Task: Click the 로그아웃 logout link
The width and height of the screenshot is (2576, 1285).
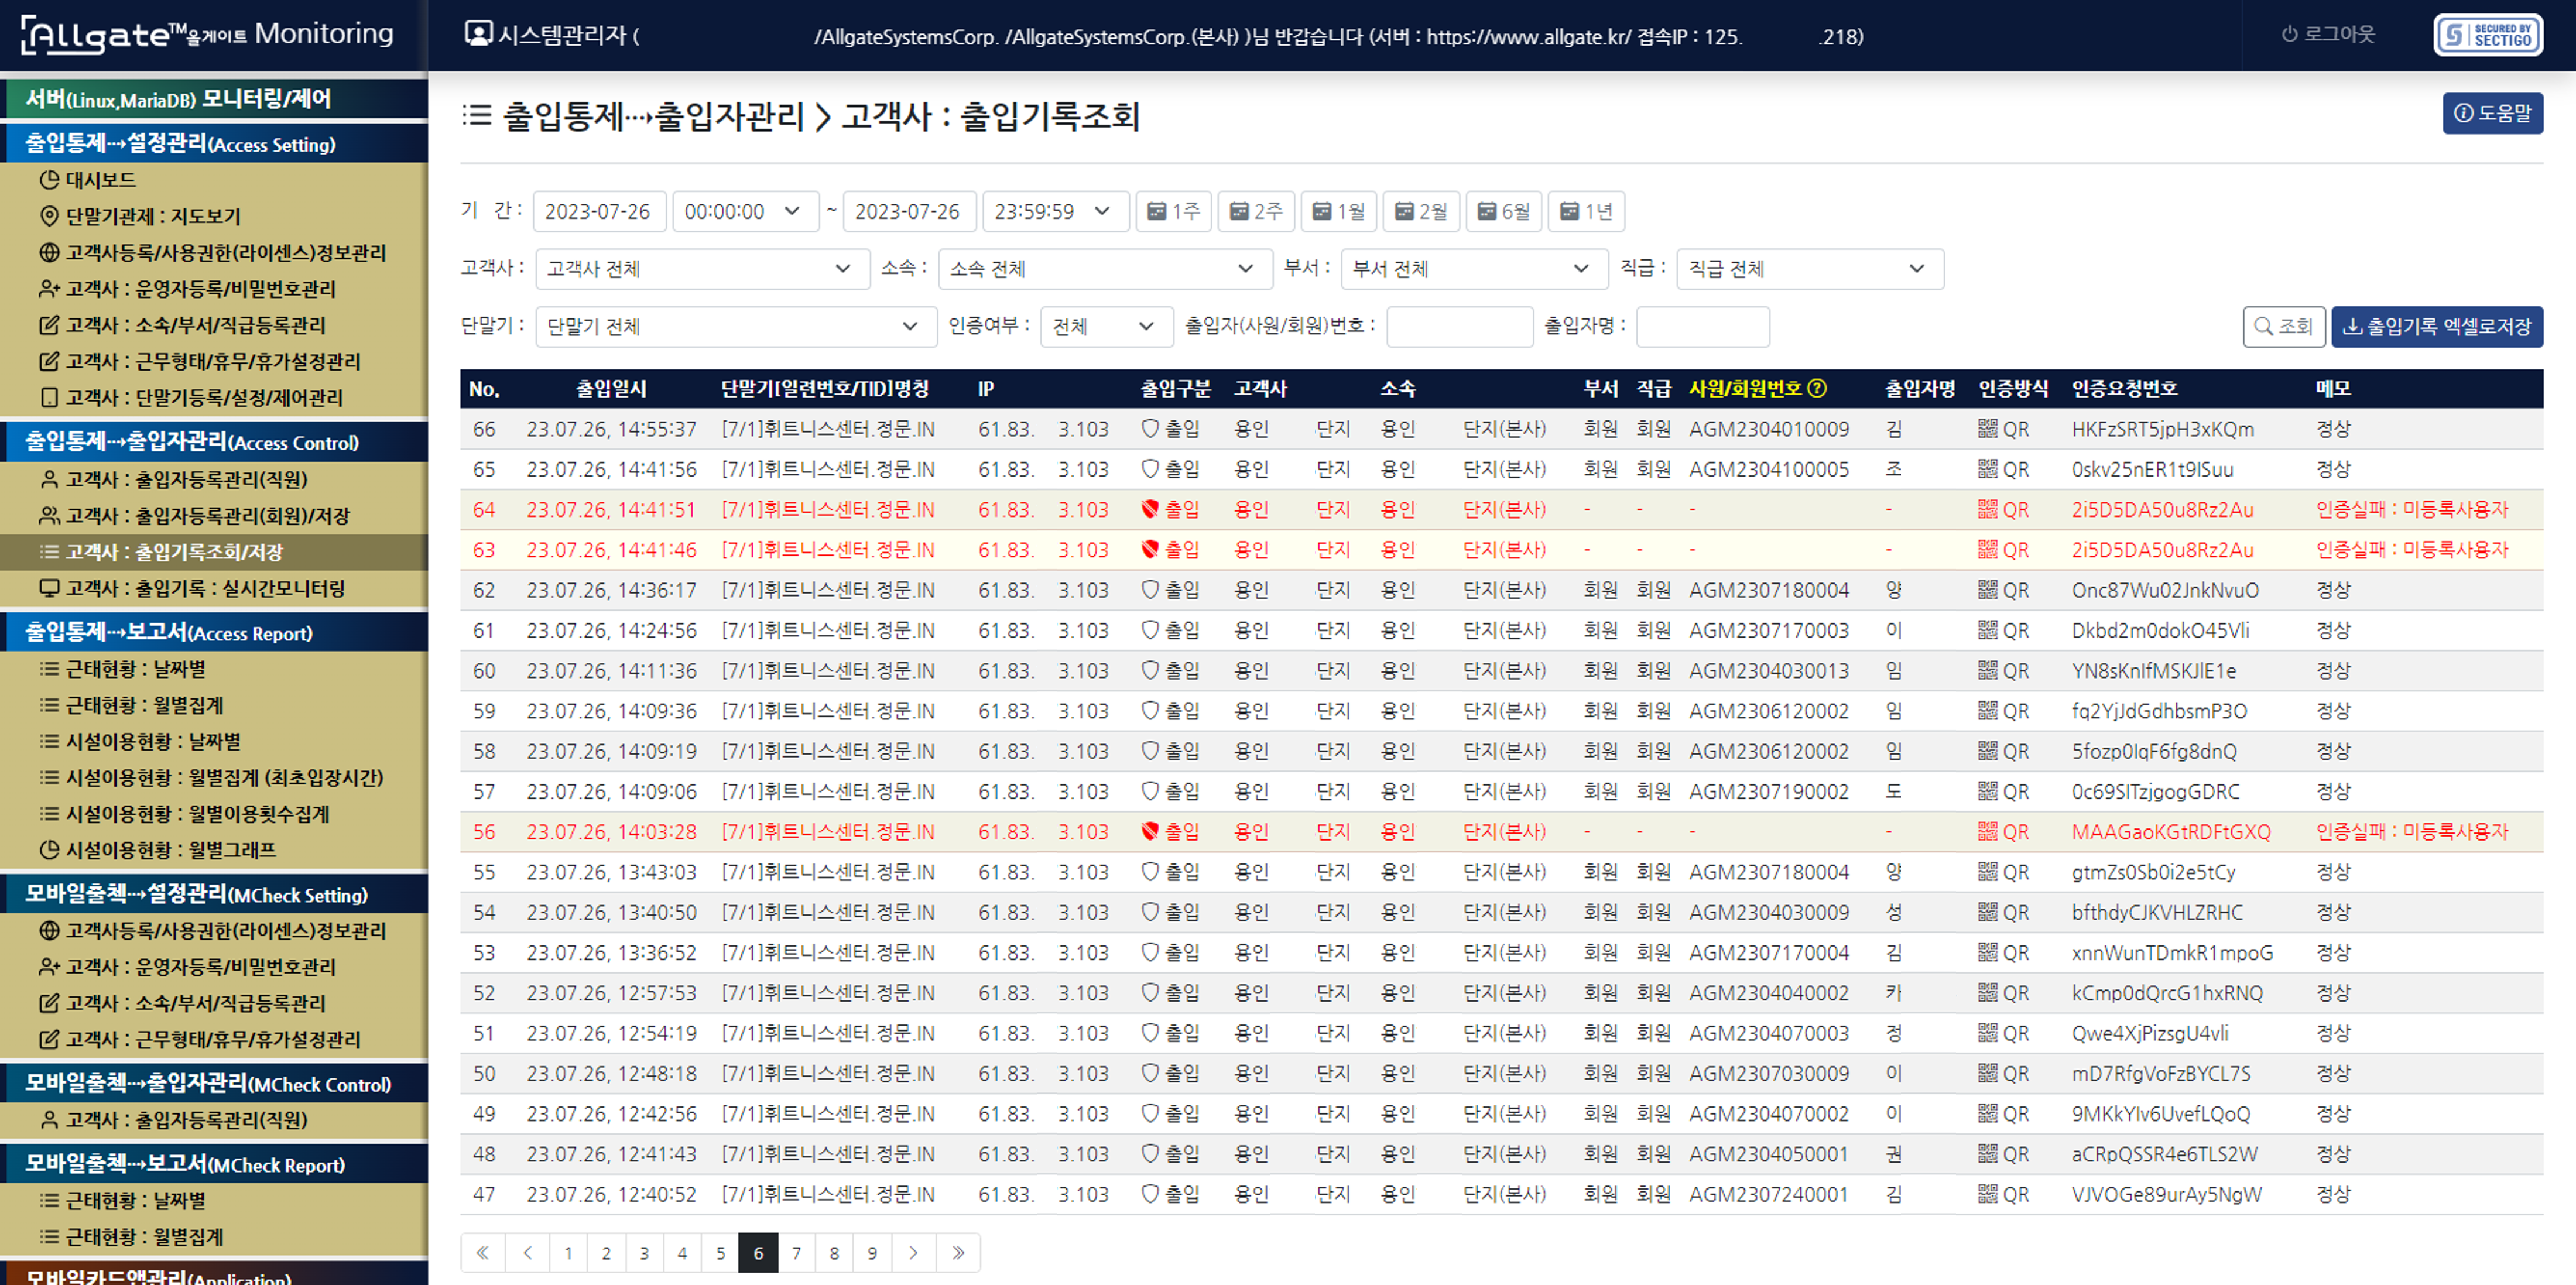Action: tap(2327, 34)
